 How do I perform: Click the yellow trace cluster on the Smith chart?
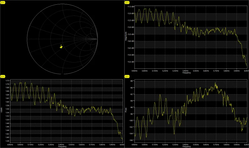[61, 46]
